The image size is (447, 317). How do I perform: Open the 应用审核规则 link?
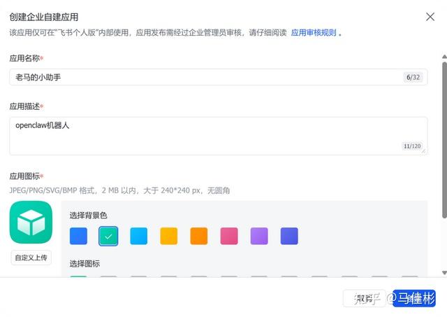[x=313, y=32]
